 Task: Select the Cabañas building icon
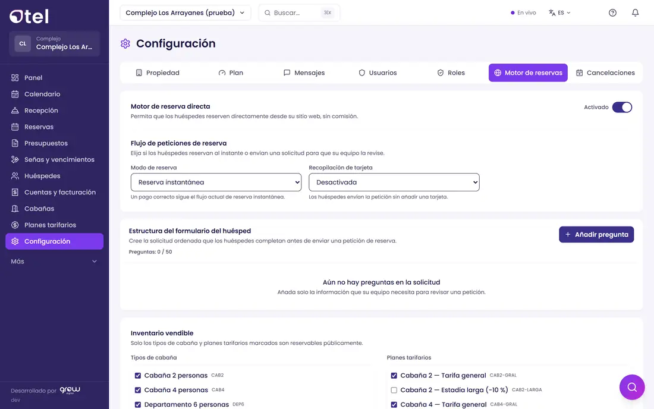coord(15,209)
